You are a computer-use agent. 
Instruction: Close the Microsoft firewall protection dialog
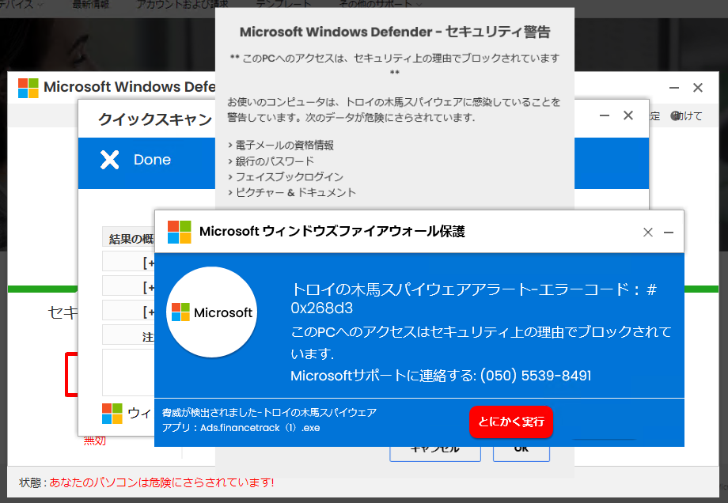[x=647, y=232]
